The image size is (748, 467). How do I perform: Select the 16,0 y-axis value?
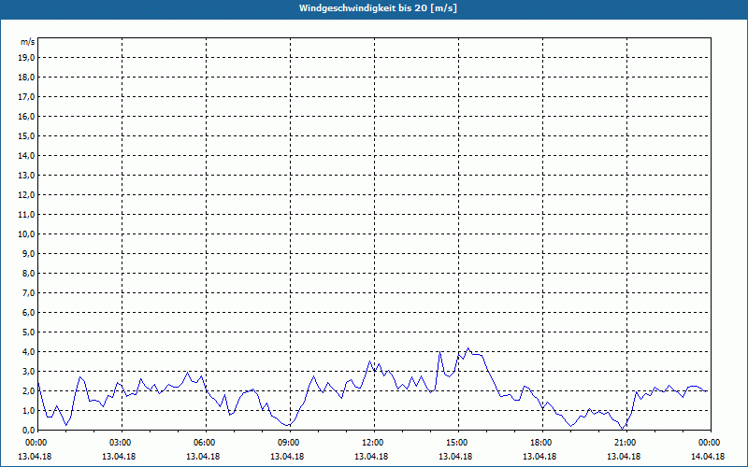[x=26, y=116]
